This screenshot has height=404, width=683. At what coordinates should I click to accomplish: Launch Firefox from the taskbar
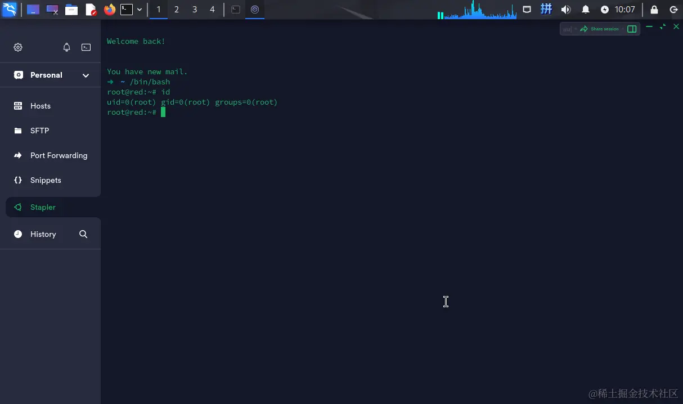[x=110, y=10]
